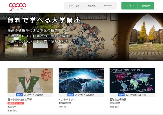Click the 慶應義塾大学 university name
This screenshot has width=163, height=115.
coord(65,103)
